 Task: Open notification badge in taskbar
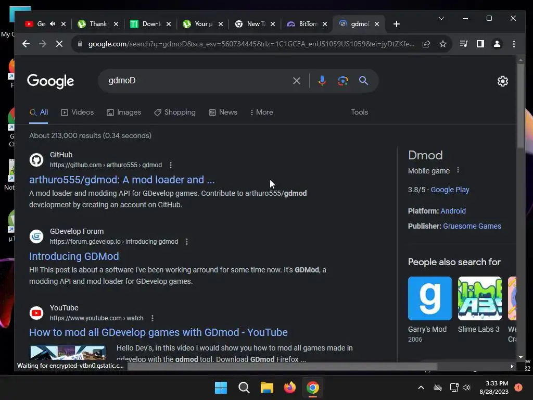pyautogui.click(x=518, y=387)
